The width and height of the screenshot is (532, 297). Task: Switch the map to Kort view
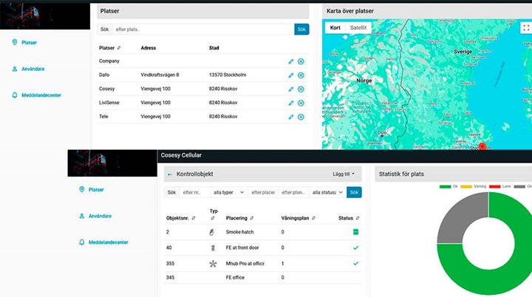pos(335,28)
